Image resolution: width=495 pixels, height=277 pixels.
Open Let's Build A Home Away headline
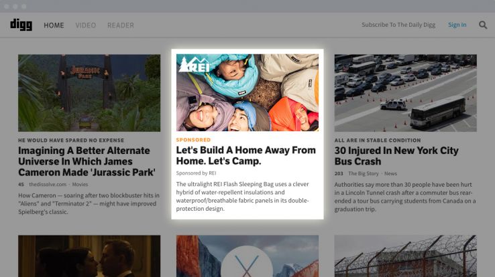click(246, 155)
